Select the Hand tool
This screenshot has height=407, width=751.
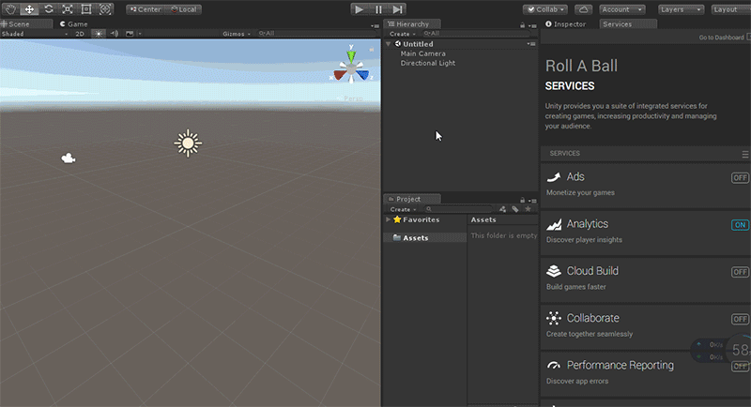coord(10,9)
